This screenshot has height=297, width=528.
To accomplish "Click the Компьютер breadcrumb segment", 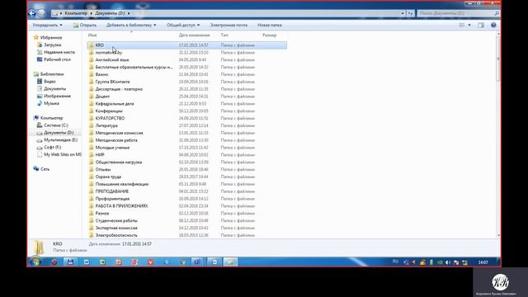I will (76, 13).
